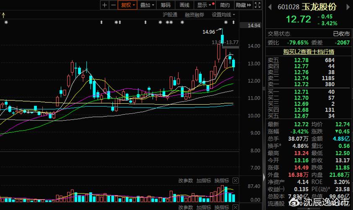Click the stock code 601028
This screenshot has width=353, height=210.
(288, 7)
